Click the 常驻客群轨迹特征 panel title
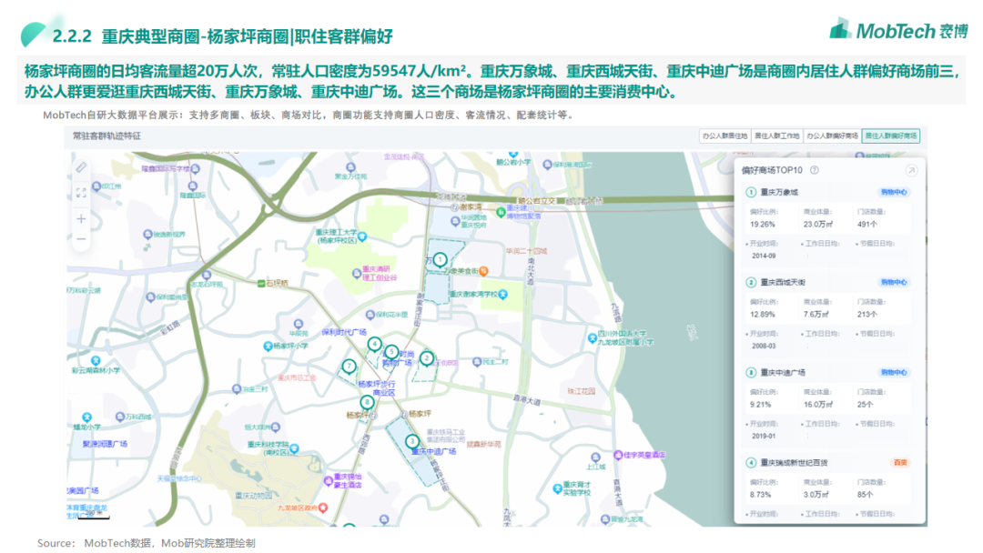The width and height of the screenshot is (983, 553). 106,136
